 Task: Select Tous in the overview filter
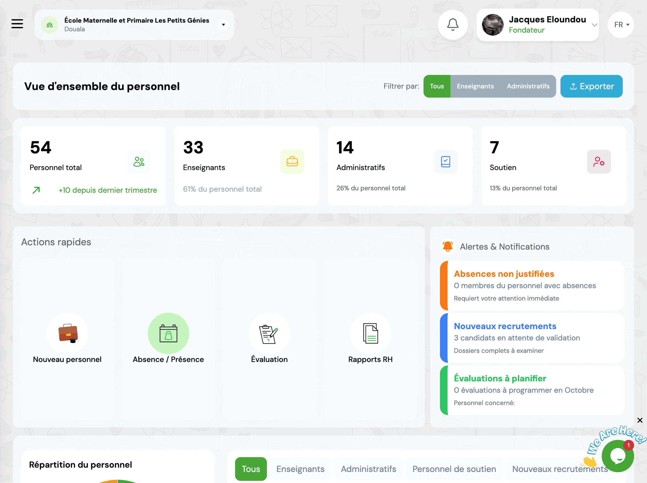437,86
